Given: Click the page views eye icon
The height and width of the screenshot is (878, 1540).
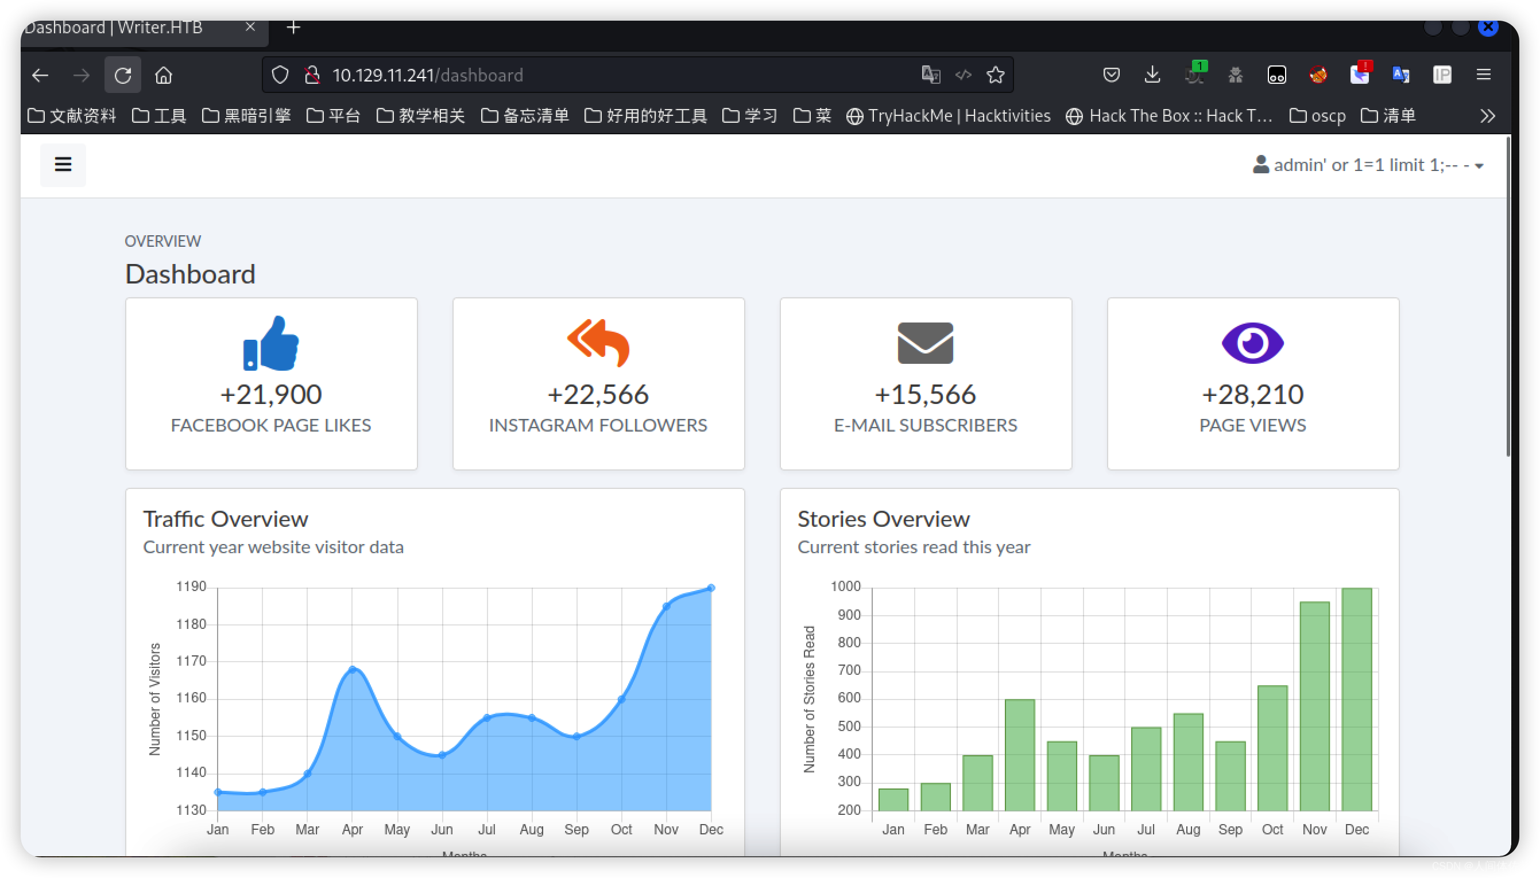Looking at the screenshot, I should (1252, 343).
